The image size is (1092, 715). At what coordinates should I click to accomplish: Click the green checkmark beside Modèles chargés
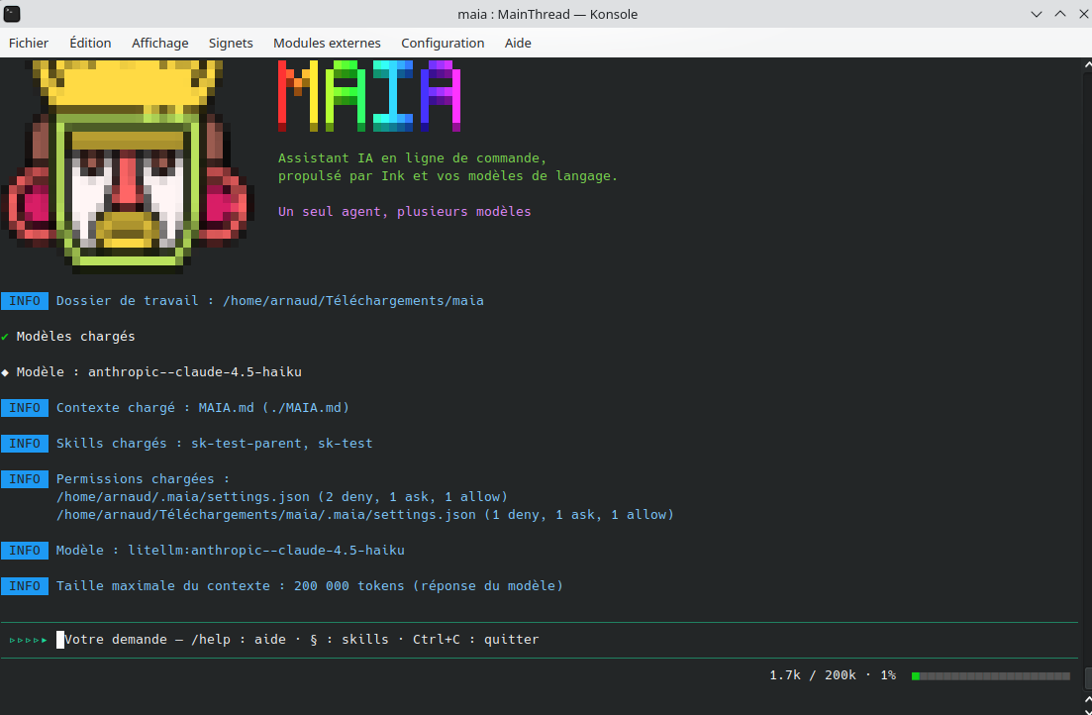5,337
